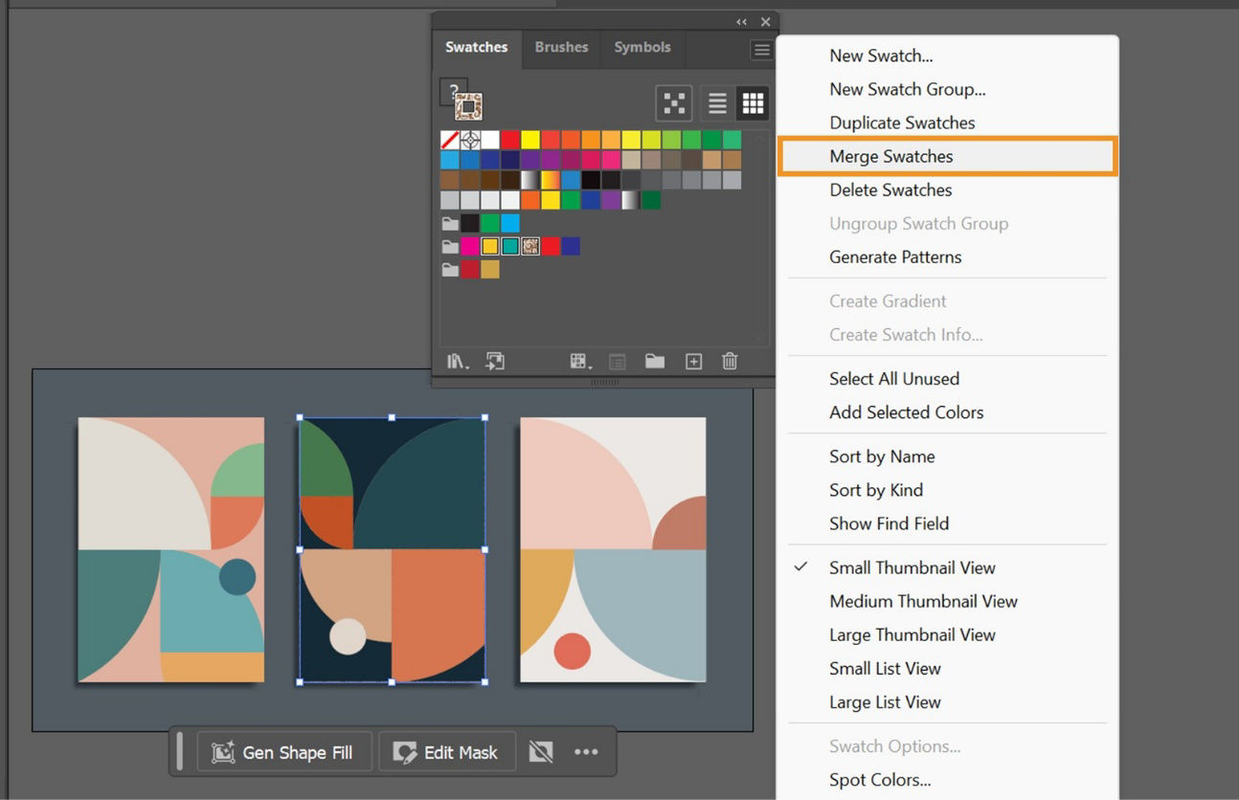Open more options via ellipsis on taskbar
1239x800 pixels.
click(x=586, y=752)
